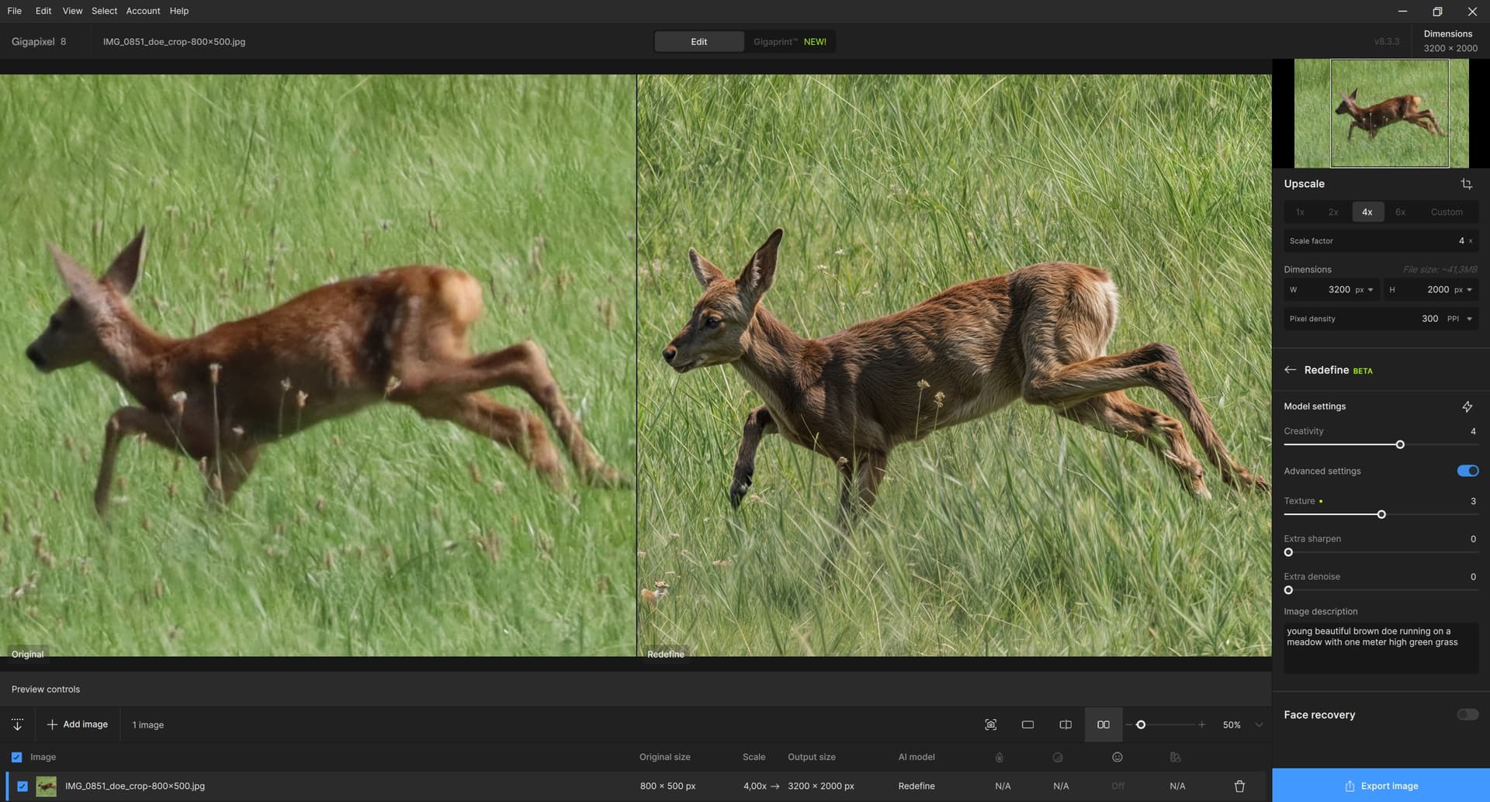Viewport: 1490px width, 802px height.
Task: Click the lightning bolt icon in Model settings
Action: click(x=1467, y=406)
